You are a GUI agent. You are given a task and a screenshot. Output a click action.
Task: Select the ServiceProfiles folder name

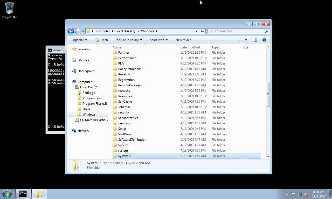[128, 118]
